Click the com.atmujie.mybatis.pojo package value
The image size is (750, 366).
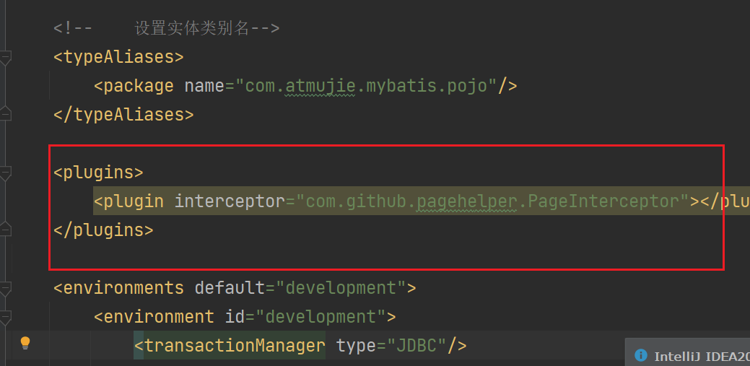click(x=370, y=86)
